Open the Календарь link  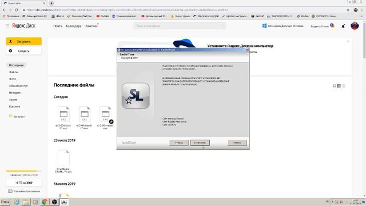(73, 26)
